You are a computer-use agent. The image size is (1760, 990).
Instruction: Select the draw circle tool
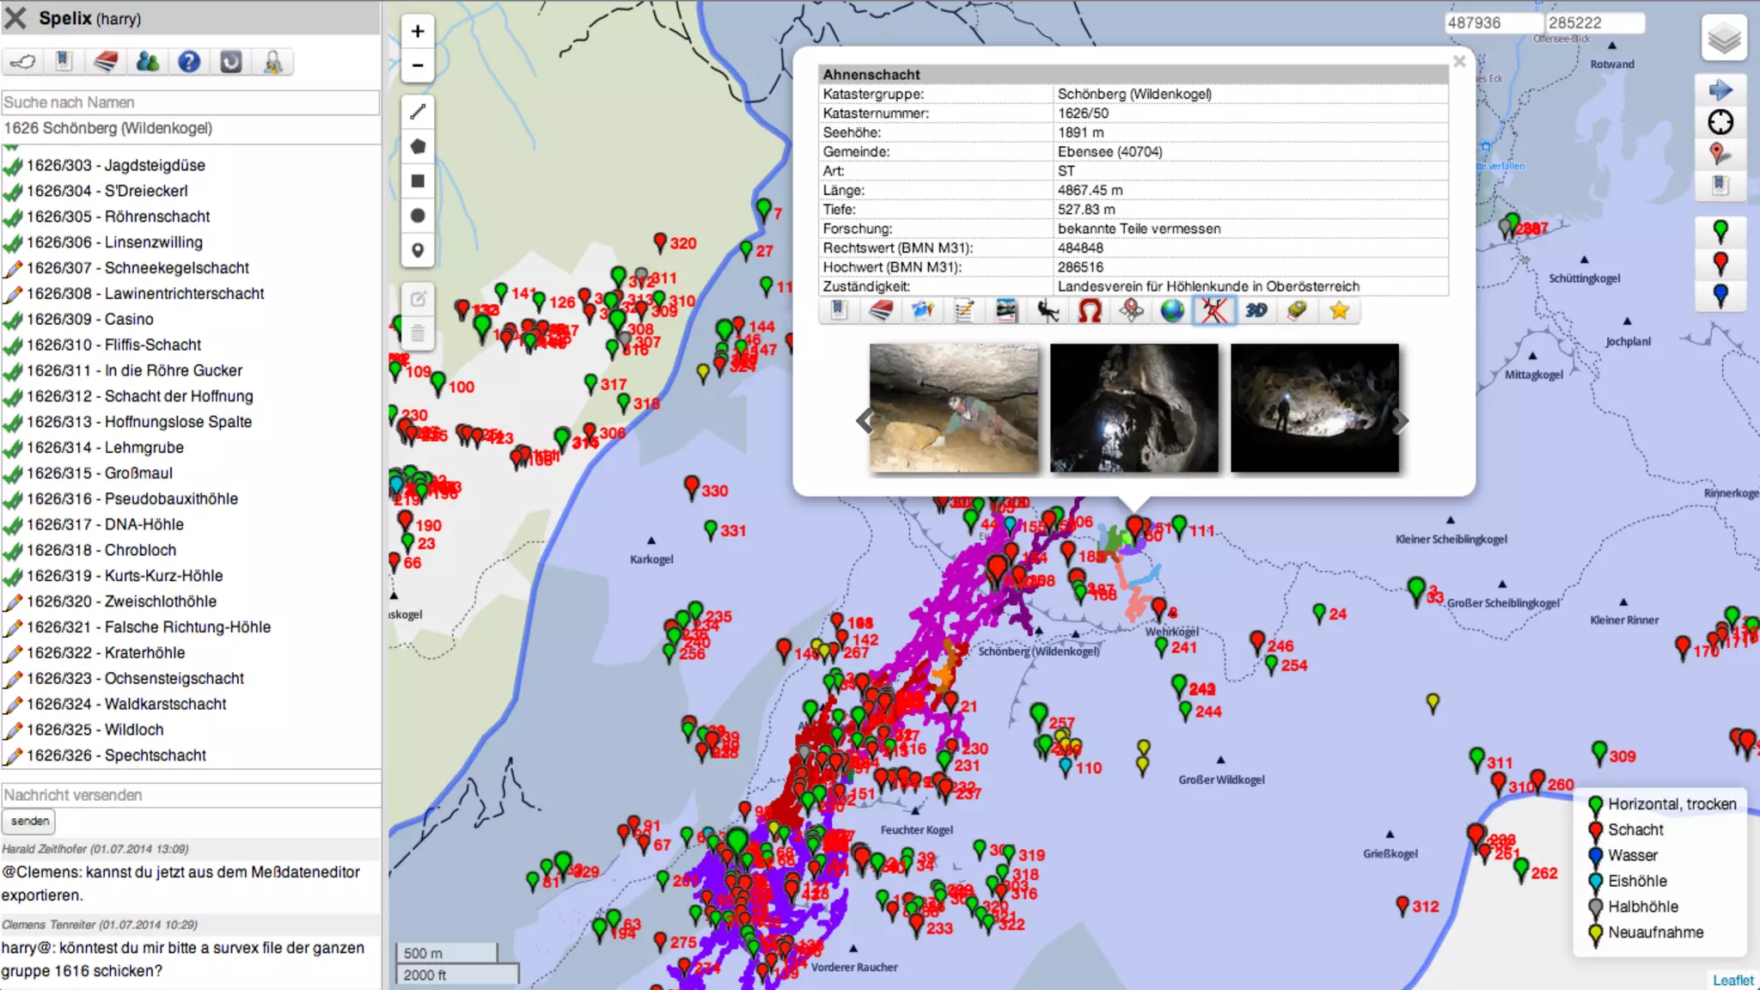pyautogui.click(x=418, y=216)
